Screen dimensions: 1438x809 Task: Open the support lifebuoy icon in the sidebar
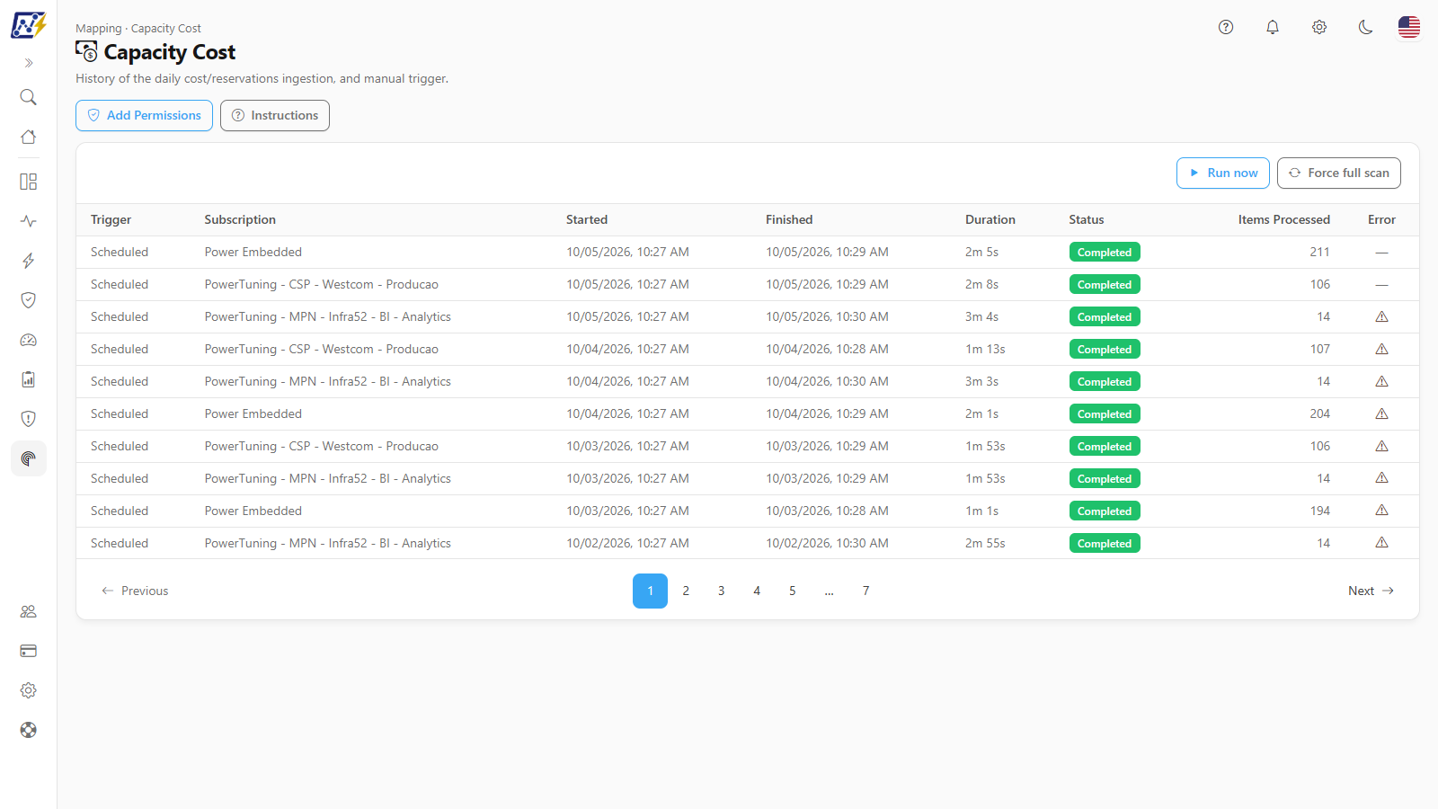click(29, 730)
